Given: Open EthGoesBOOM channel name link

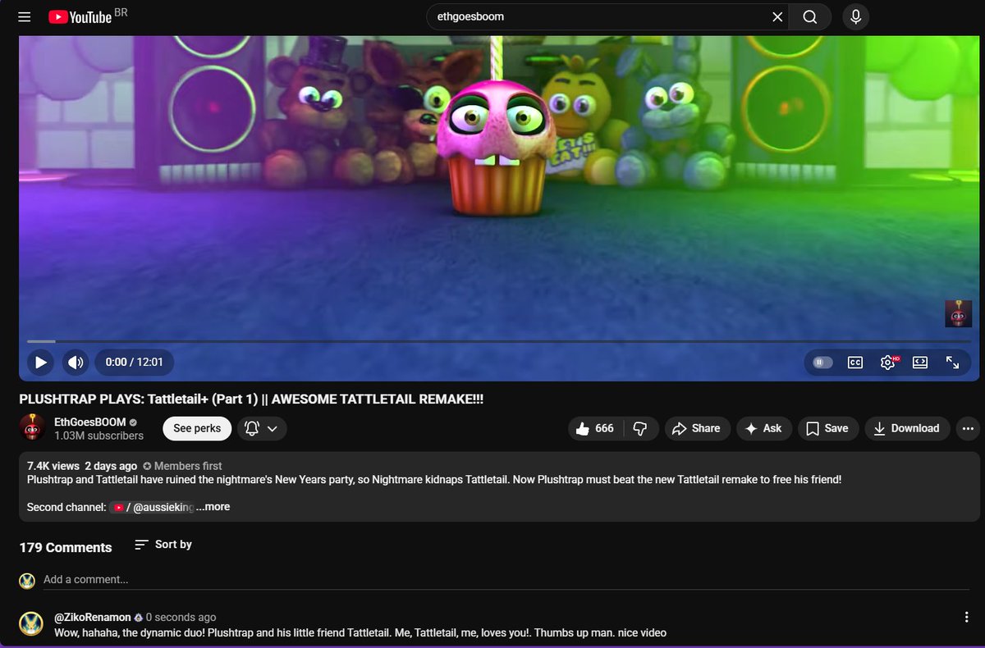Looking at the screenshot, I should tap(90, 422).
